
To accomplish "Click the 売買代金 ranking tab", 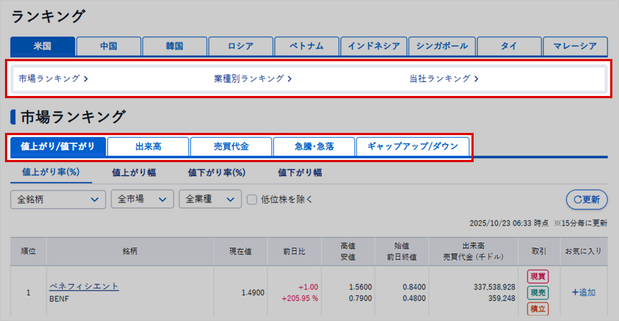I will 231,147.
